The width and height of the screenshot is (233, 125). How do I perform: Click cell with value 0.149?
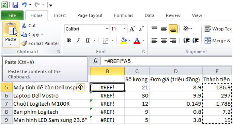(176, 104)
